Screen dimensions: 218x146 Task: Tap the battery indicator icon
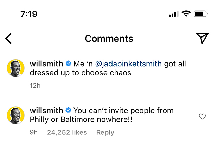(x=201, y=14)
